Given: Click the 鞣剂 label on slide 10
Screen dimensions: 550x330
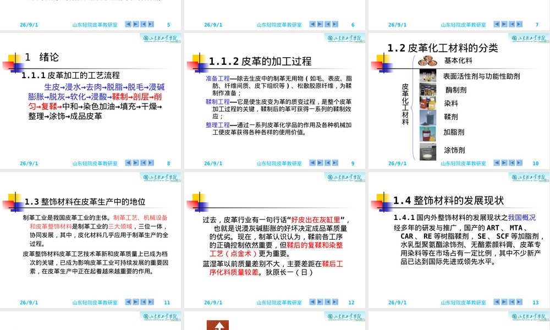Looking at the screenshot, I should pyautogui.click(x=451, y=117).
